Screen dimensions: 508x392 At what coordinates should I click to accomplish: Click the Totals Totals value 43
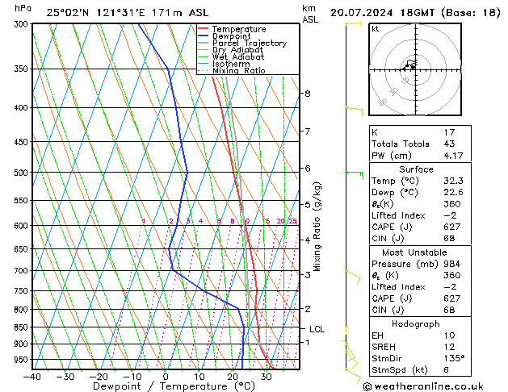(449, 144)
